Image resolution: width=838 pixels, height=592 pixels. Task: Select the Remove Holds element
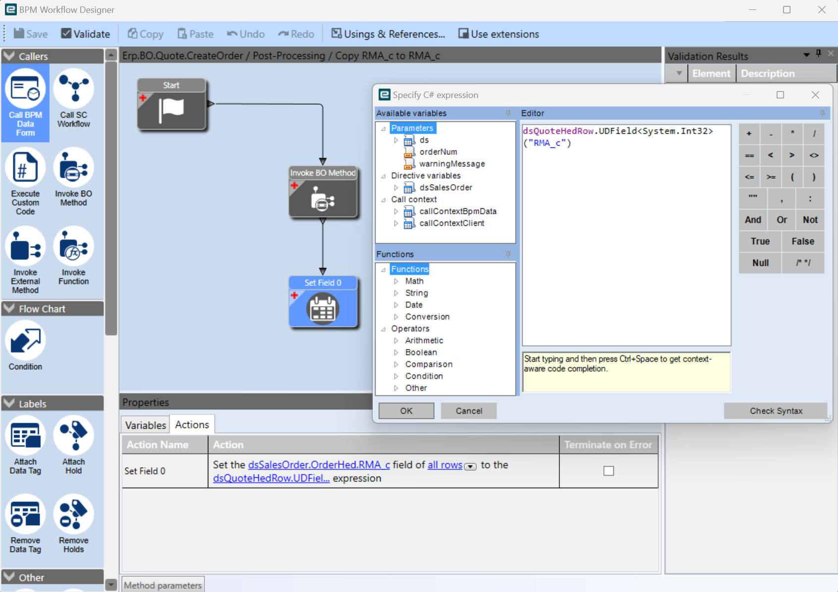click(x=73, y=522)
